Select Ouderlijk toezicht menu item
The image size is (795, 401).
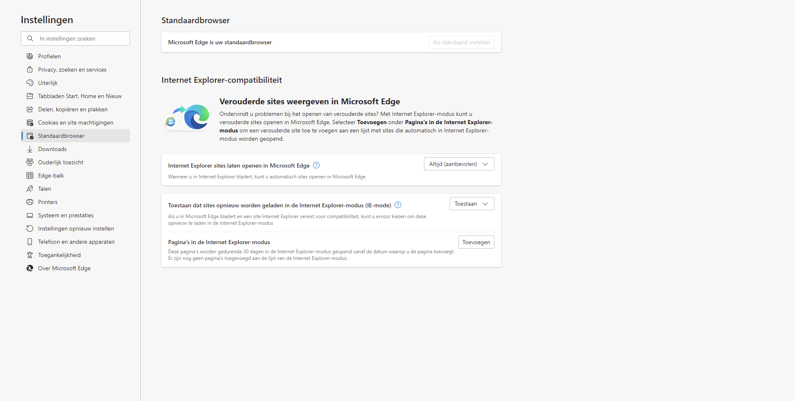(x=75, y=162)
